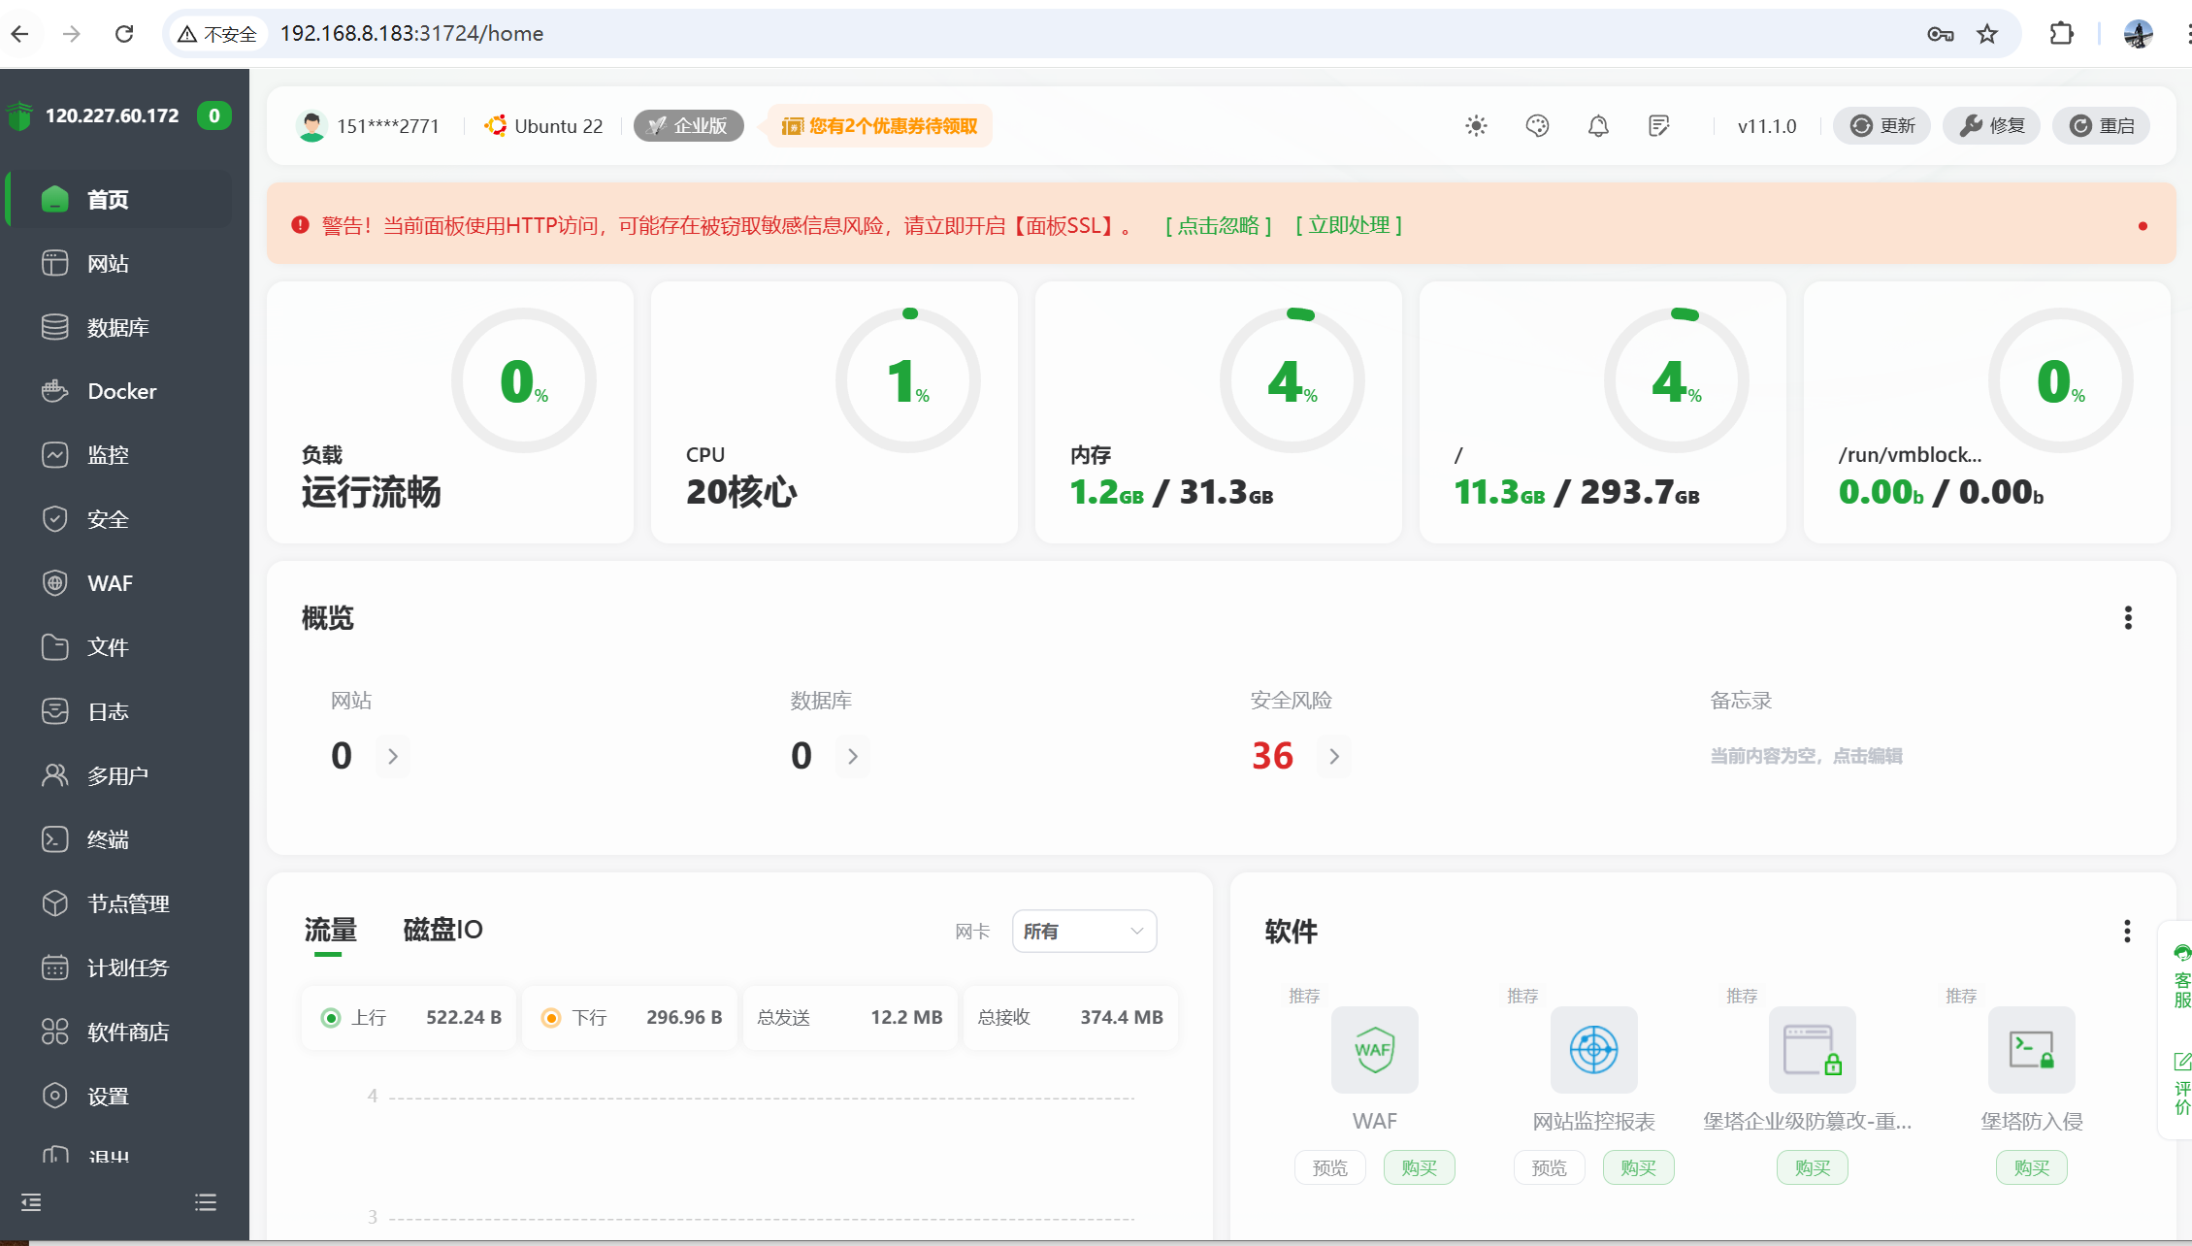Collapse the sidebar with bottom-left icon

coord(31,1203)
